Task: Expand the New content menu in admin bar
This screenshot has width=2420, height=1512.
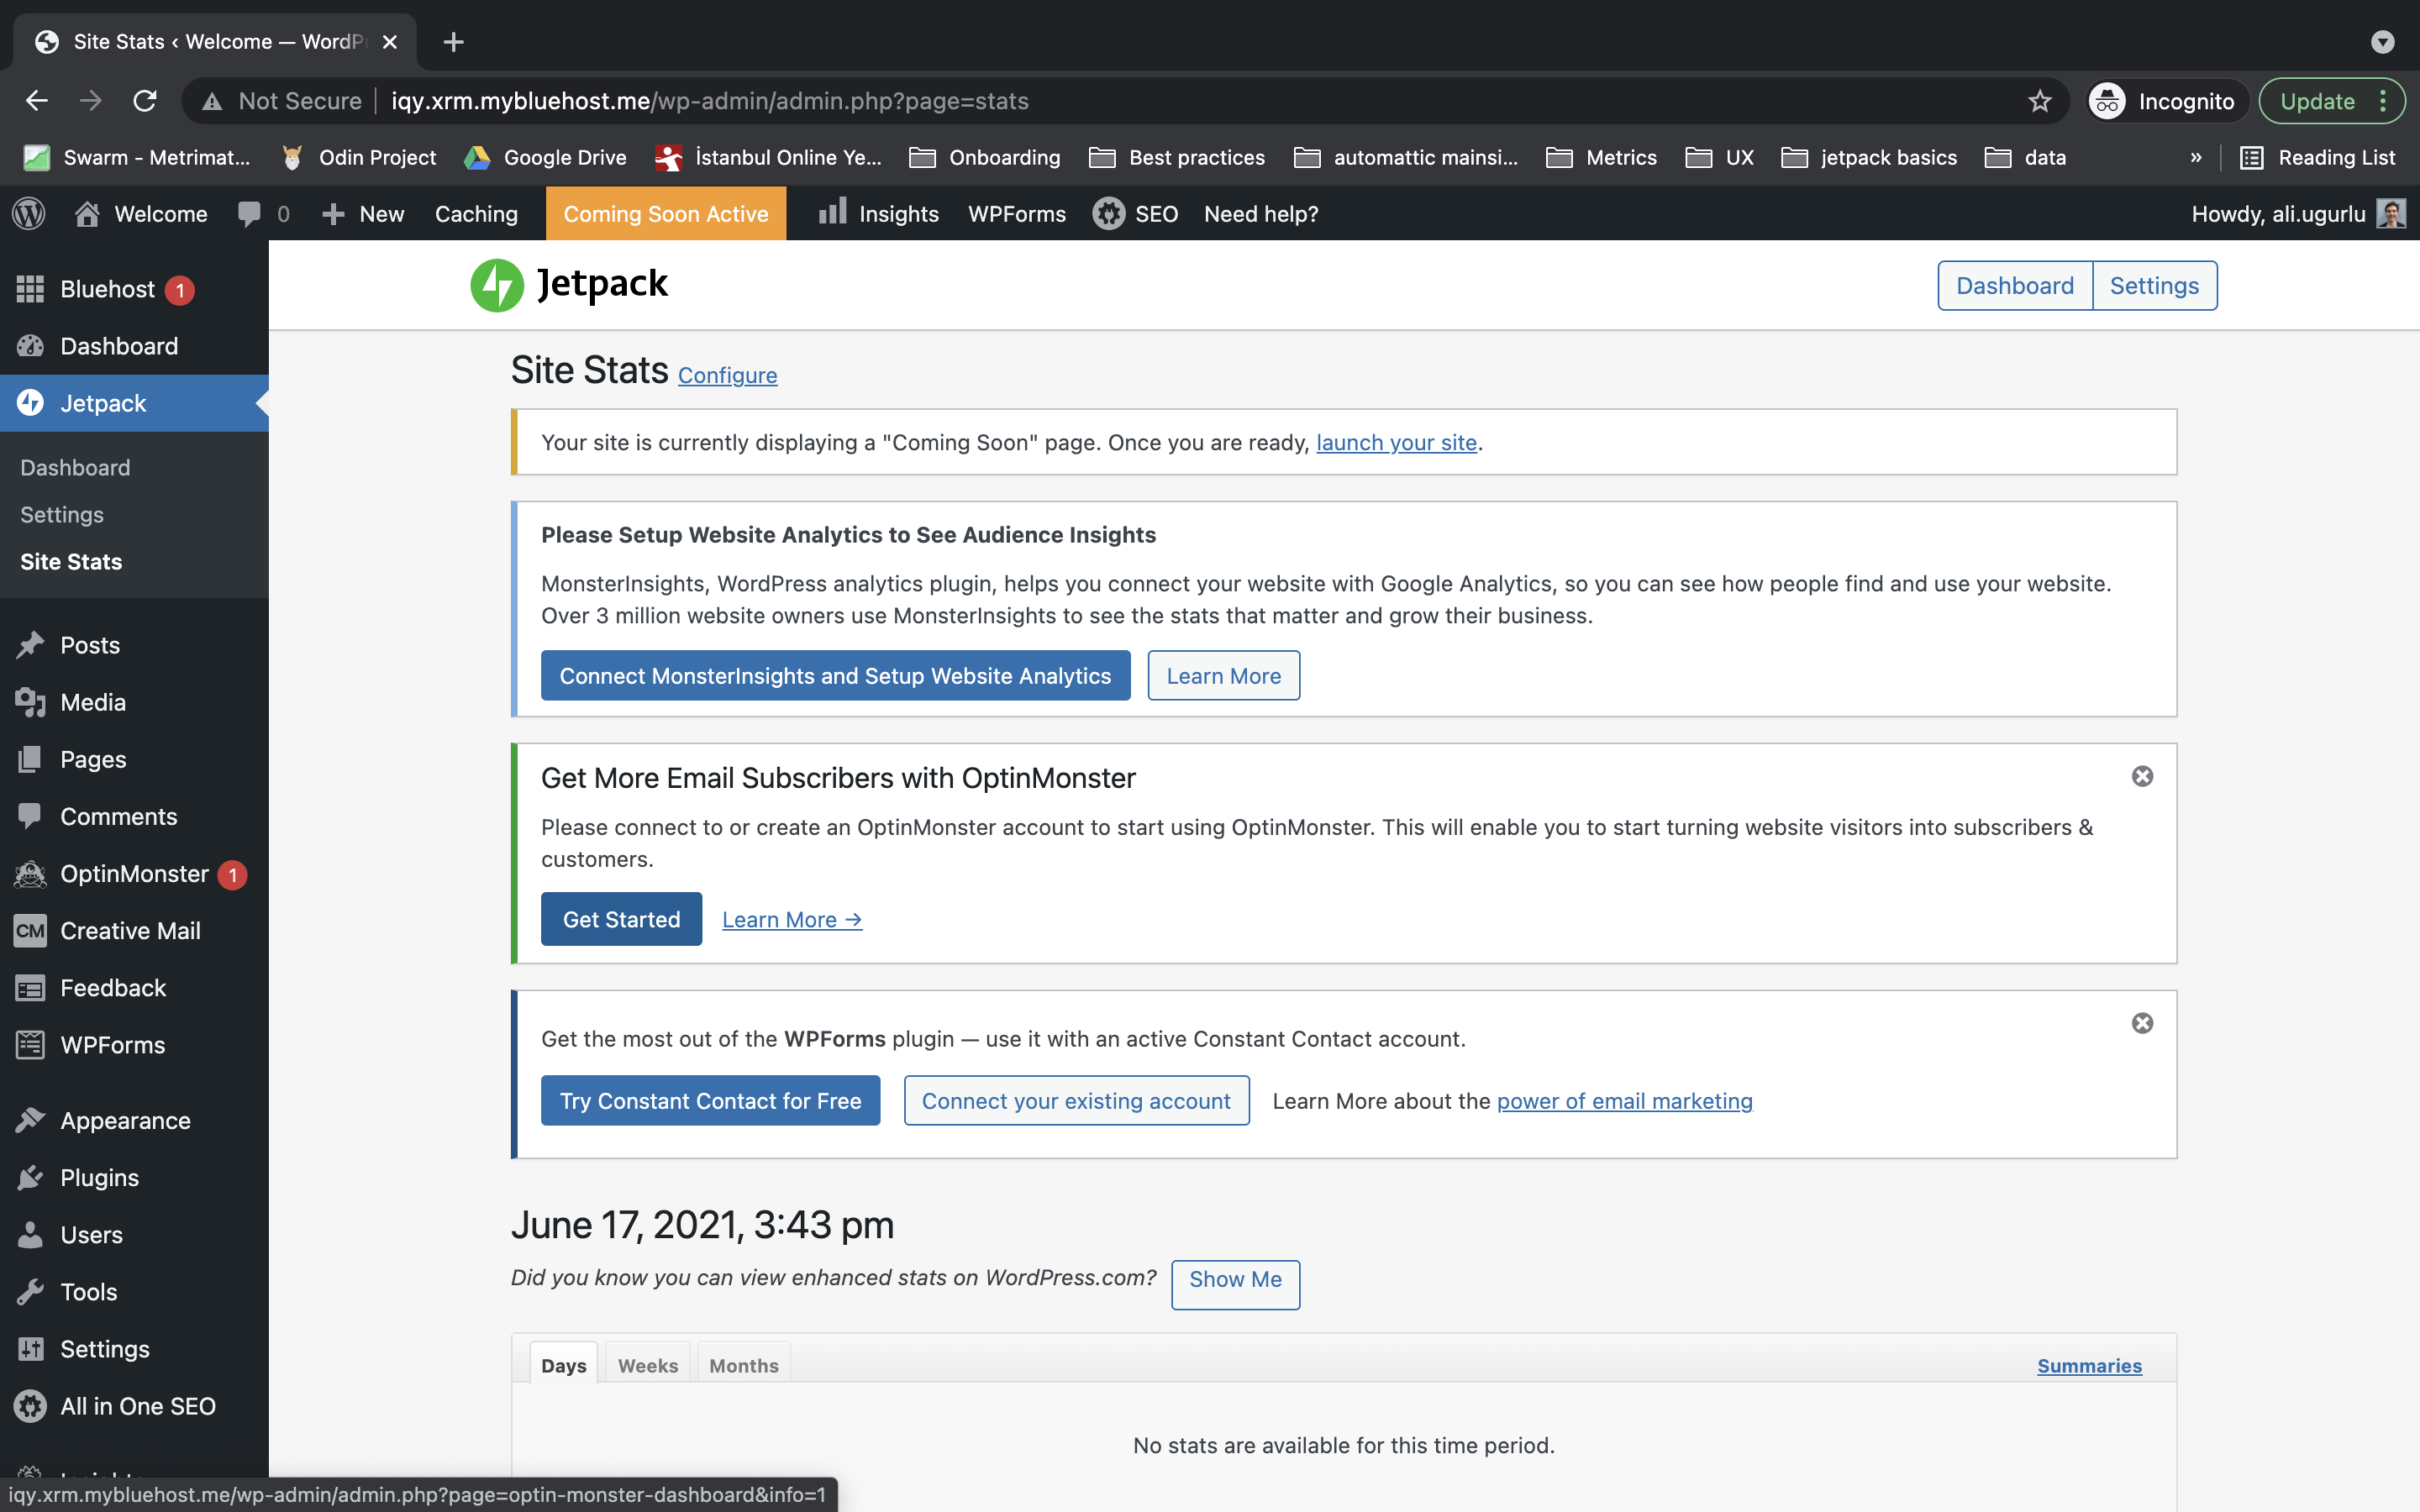Action: (363, 214)
